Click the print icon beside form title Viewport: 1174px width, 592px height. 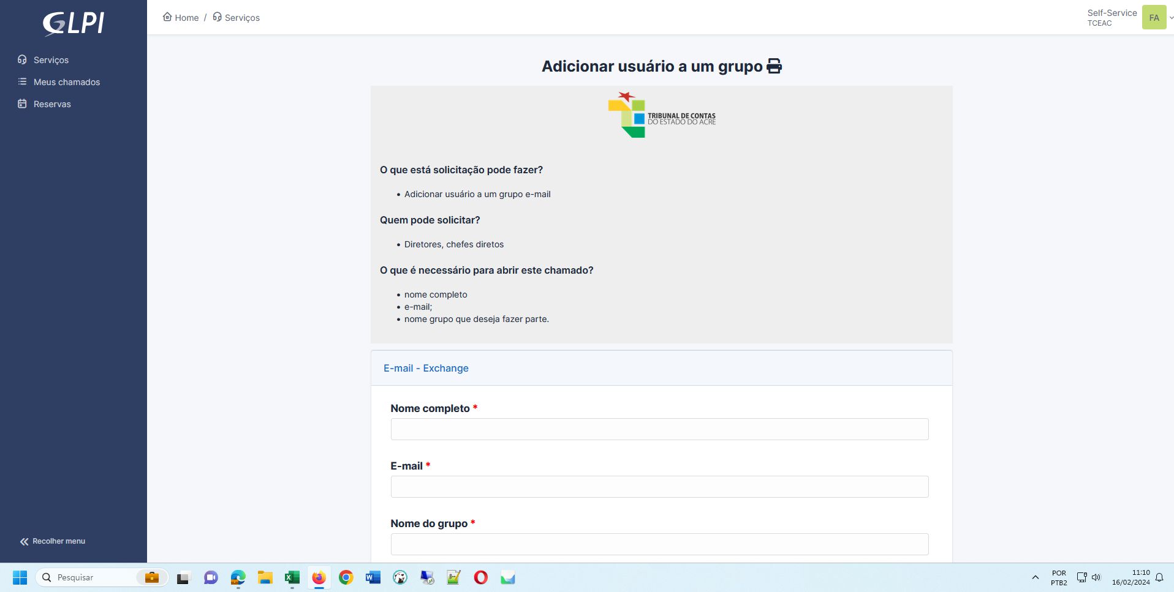(x=774, y=66)
